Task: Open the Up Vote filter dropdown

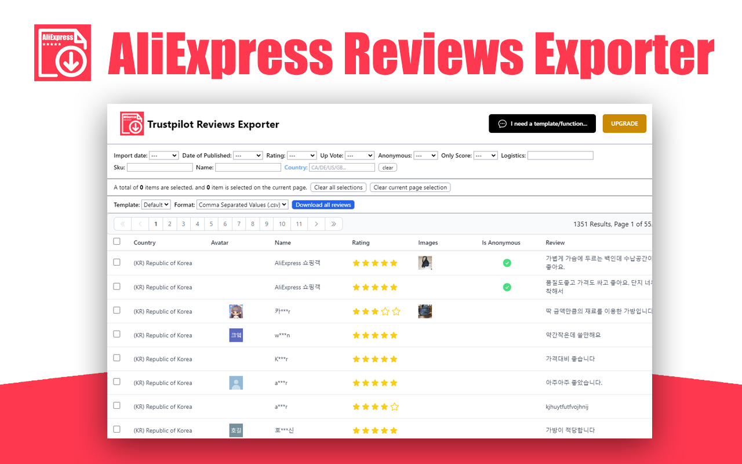Action: point(359,155)
